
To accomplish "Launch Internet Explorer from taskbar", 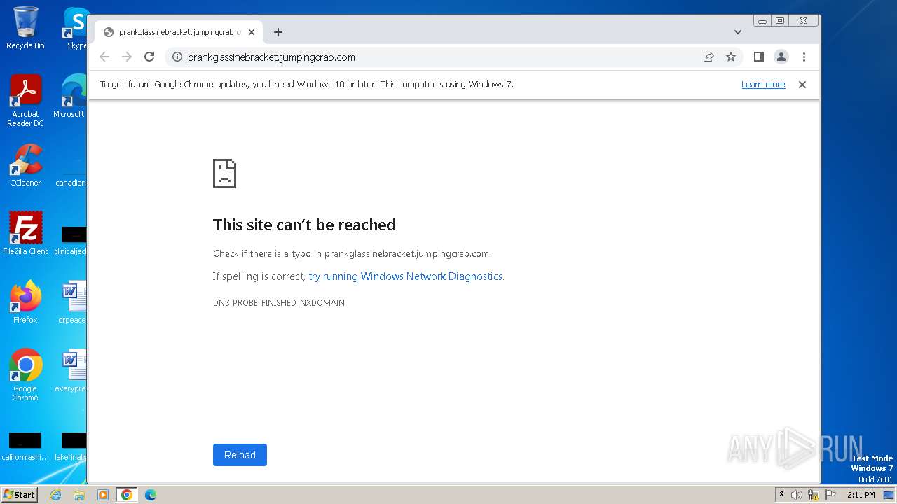I will 55,495.
